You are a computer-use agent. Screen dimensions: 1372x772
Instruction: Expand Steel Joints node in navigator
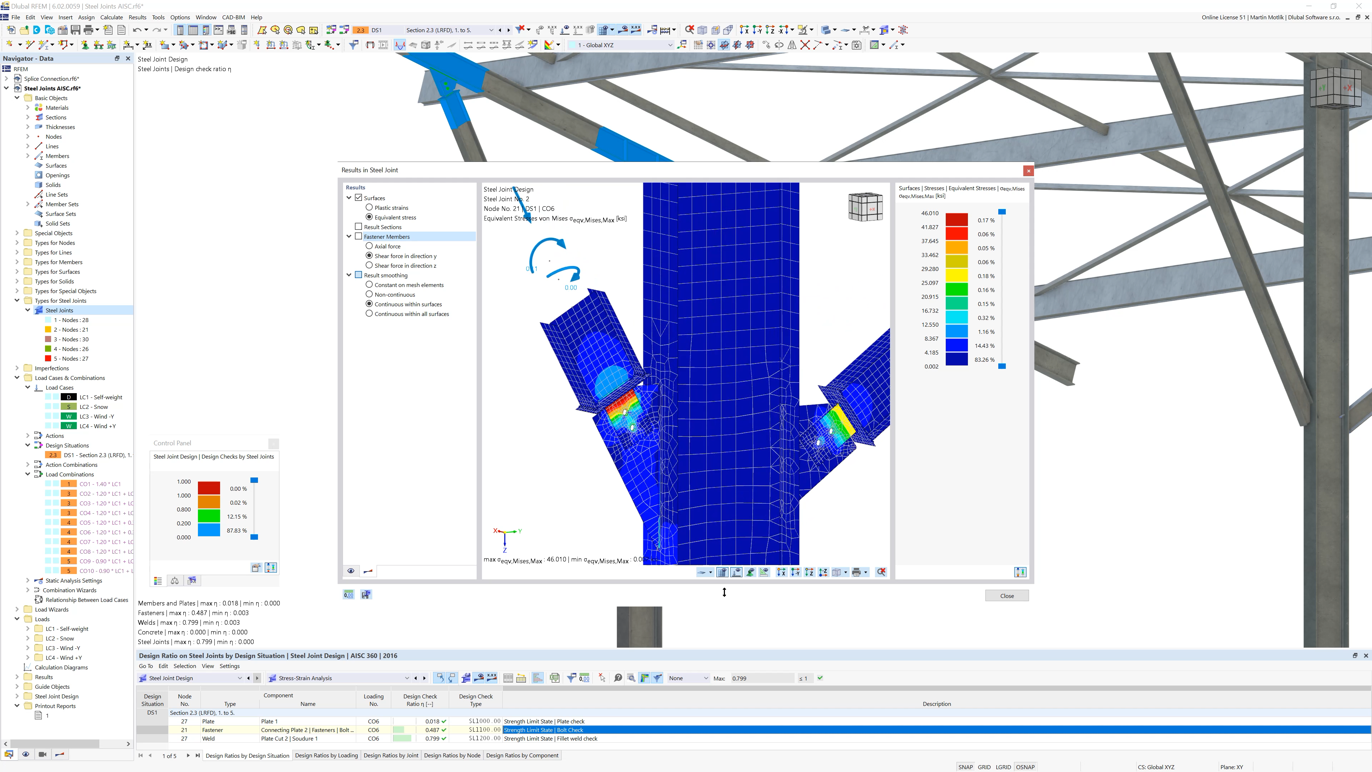tap(27, 310)
